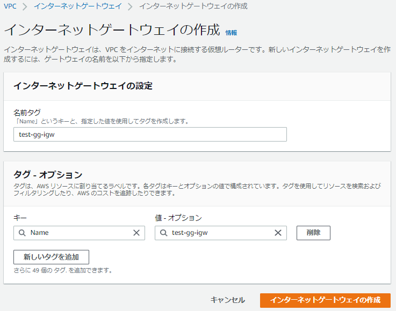Click the さらに 49 個の タグ text

(x=63, y=270)
